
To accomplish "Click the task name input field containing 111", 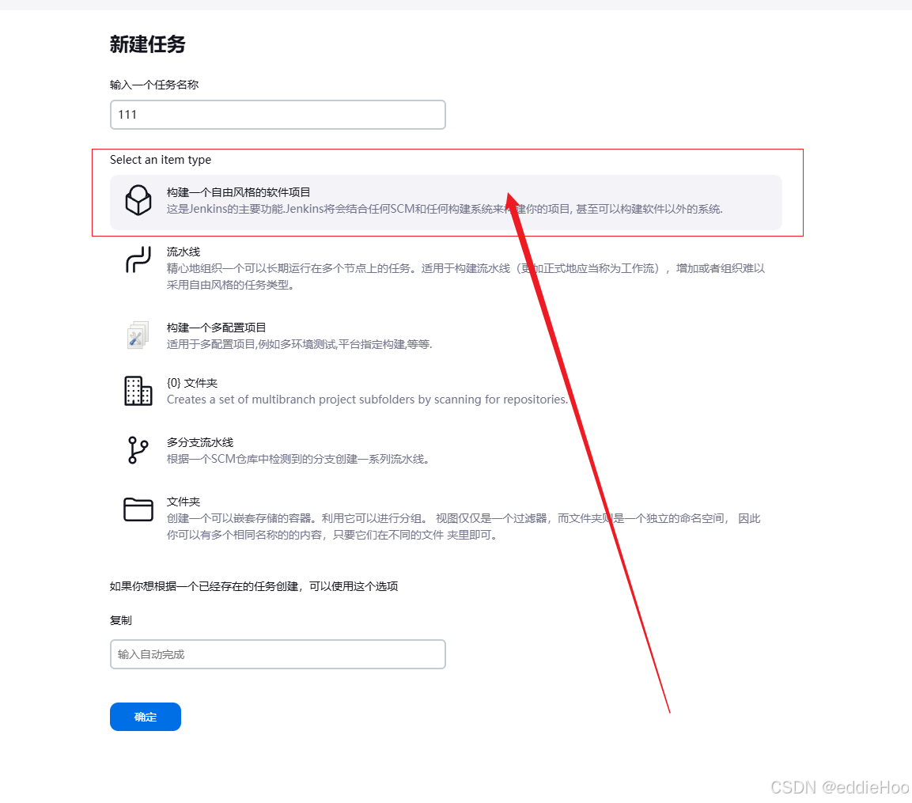I will point(278,115).
